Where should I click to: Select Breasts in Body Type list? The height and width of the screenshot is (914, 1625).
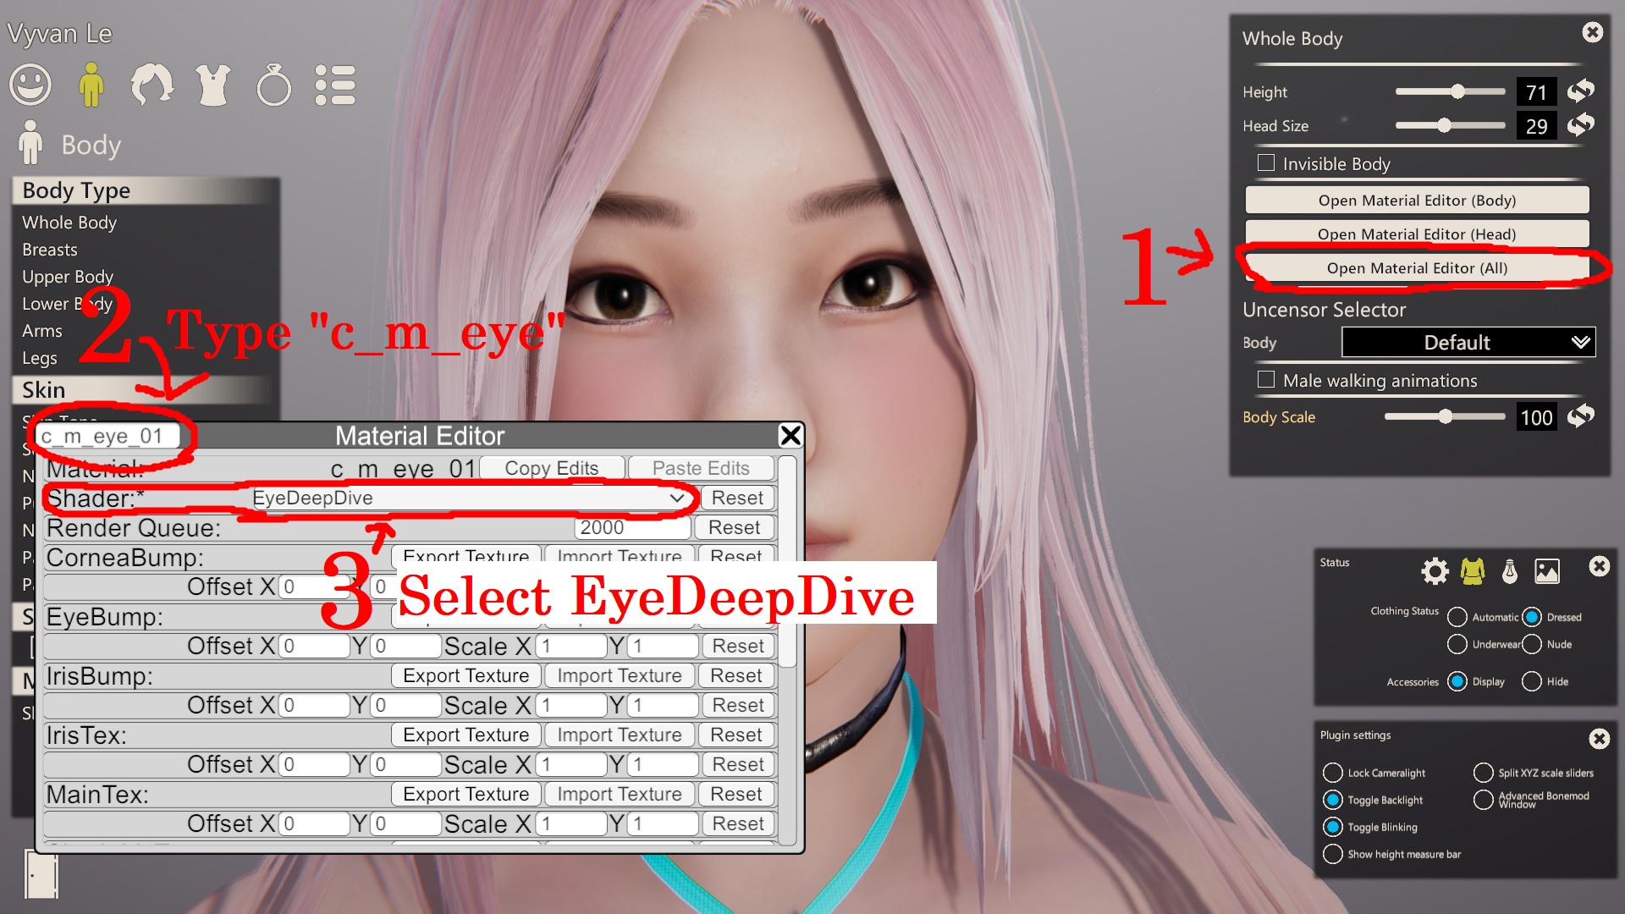pyautogui.click(x=50, y=249)
